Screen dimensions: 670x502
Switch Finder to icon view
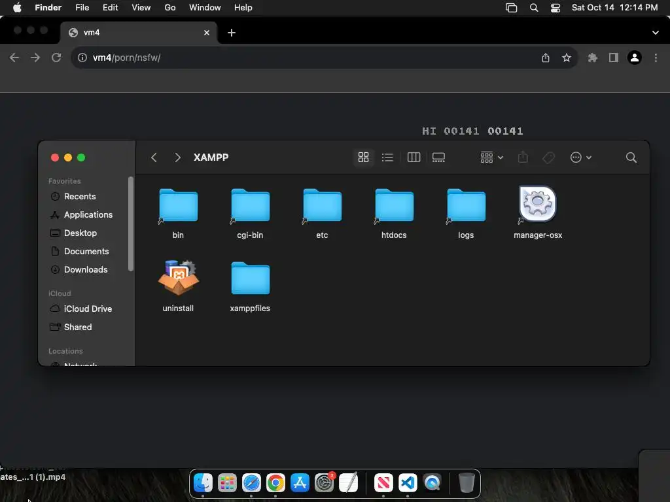click(x=363, y=158)
